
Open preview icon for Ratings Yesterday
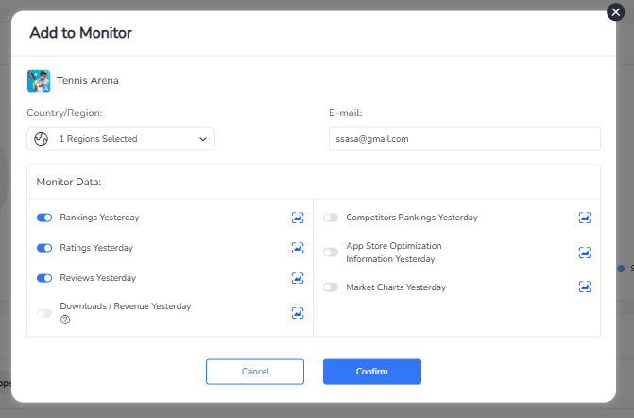(x=298, y=248)
